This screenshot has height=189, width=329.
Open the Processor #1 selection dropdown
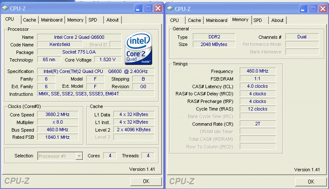(79, 156)
